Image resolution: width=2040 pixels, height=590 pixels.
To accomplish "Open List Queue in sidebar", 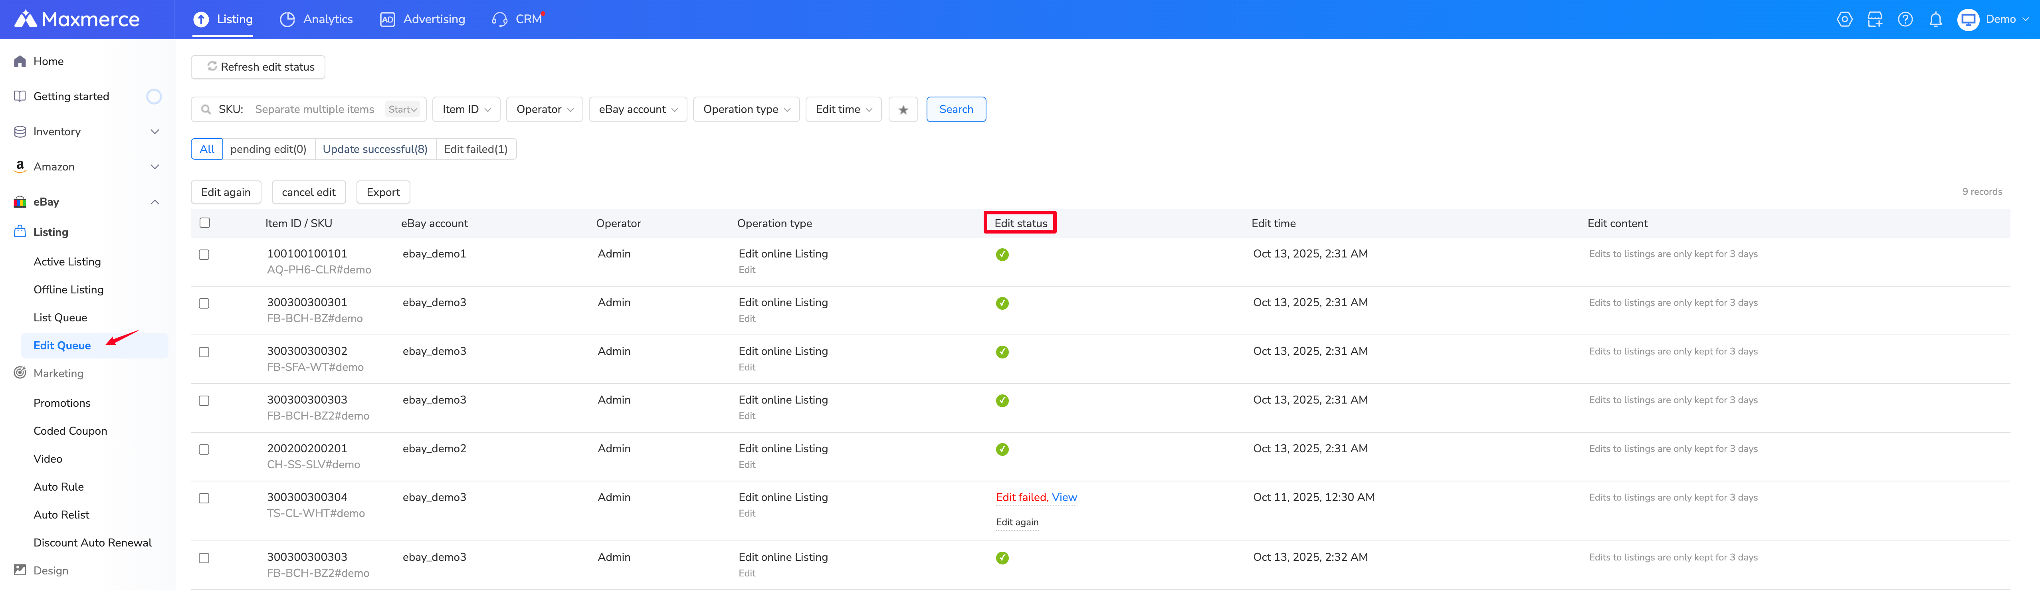I will (x=60, y=318).
